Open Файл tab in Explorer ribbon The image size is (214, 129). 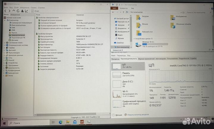[114, 8]
